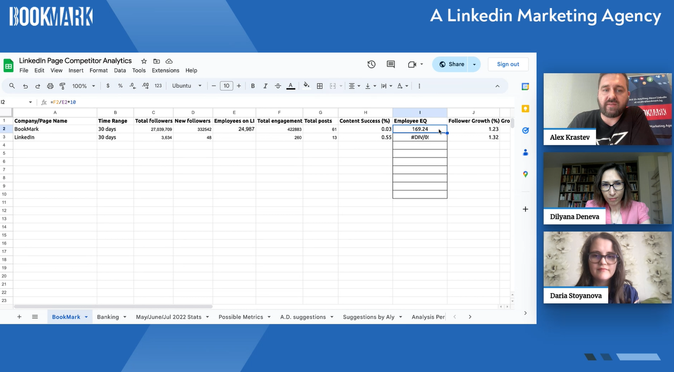Increase decimal places

tap(145, 86)
